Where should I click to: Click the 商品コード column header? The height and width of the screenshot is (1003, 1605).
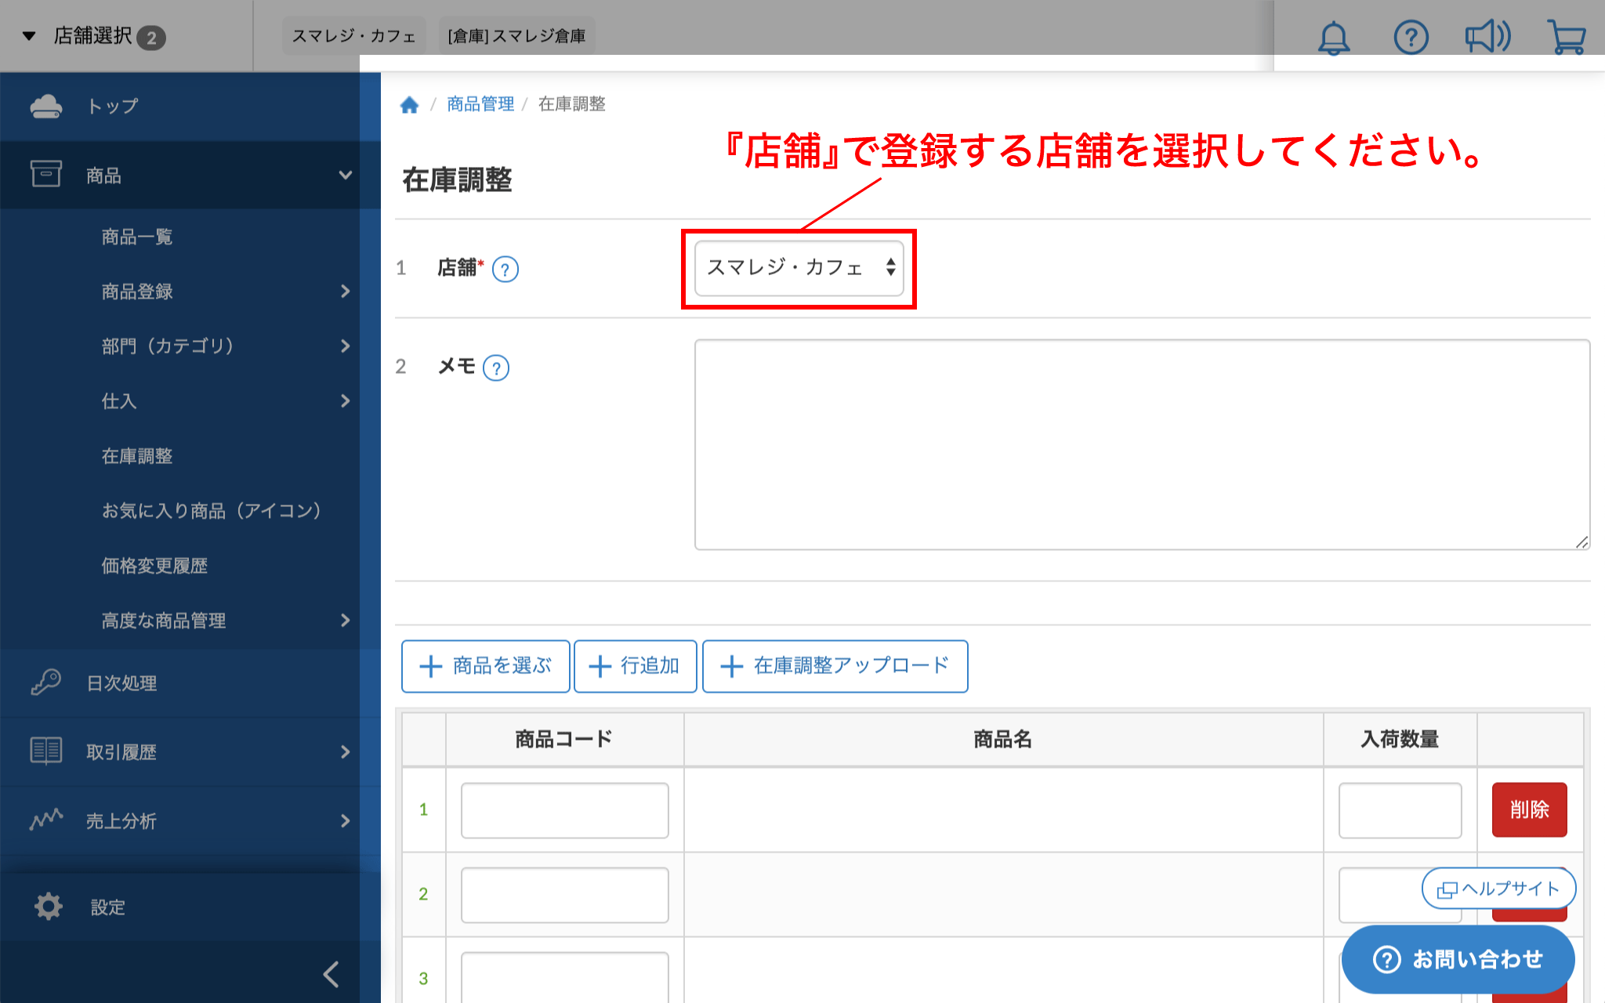(x=564, y=739)
